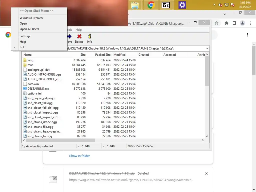Image resolution: width=256 pixels, height=192 pixels.
Task: Open File Explorer from the taskbar
Action: click(135, 5)
